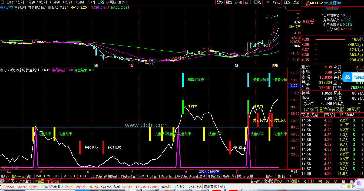Select the 北上资金 indicator
Screen dimensions: 364x191
95,176
